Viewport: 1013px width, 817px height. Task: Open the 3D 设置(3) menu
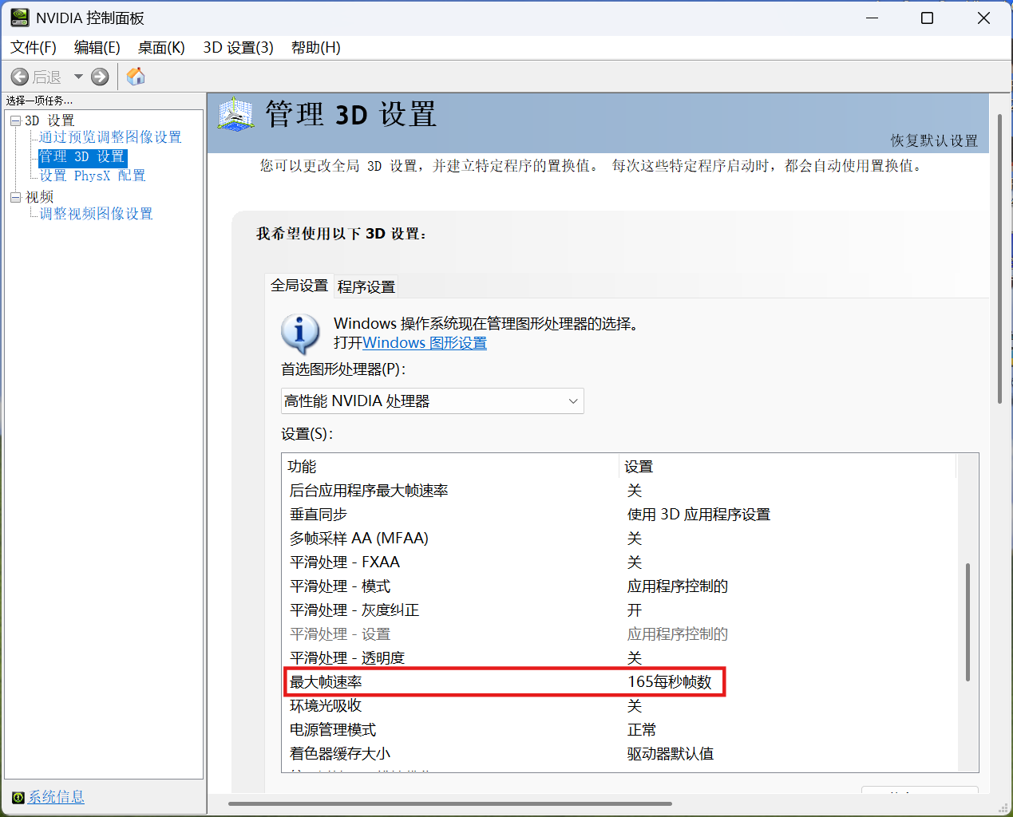pos(238,48)
